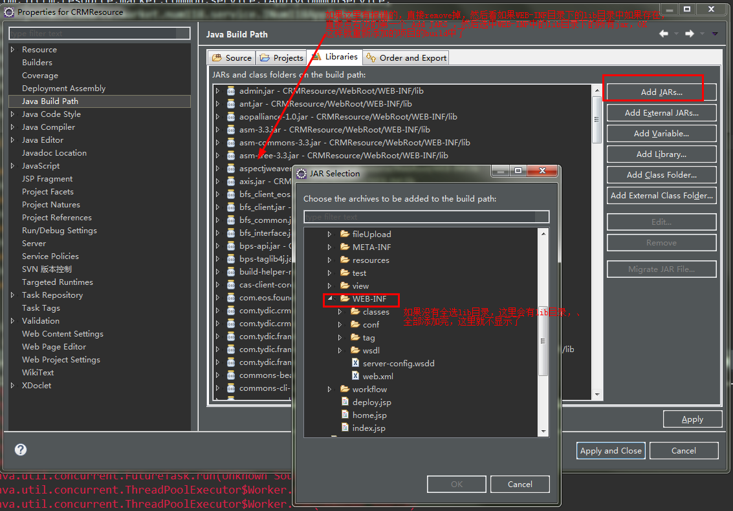The image size is (733, 511).
Task: Click the build path list scrollbar thumb
Action: (597, 120)
